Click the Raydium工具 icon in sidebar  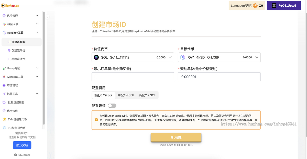pyautogui.click(x=4, y=33)
